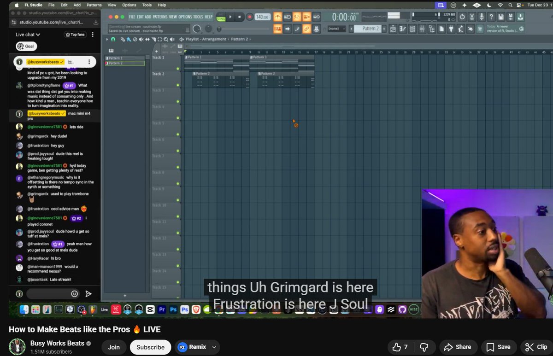Open the (none) snap selector dropdown
The width and height of the screenshot is (553, 356).
coord(336,29)
